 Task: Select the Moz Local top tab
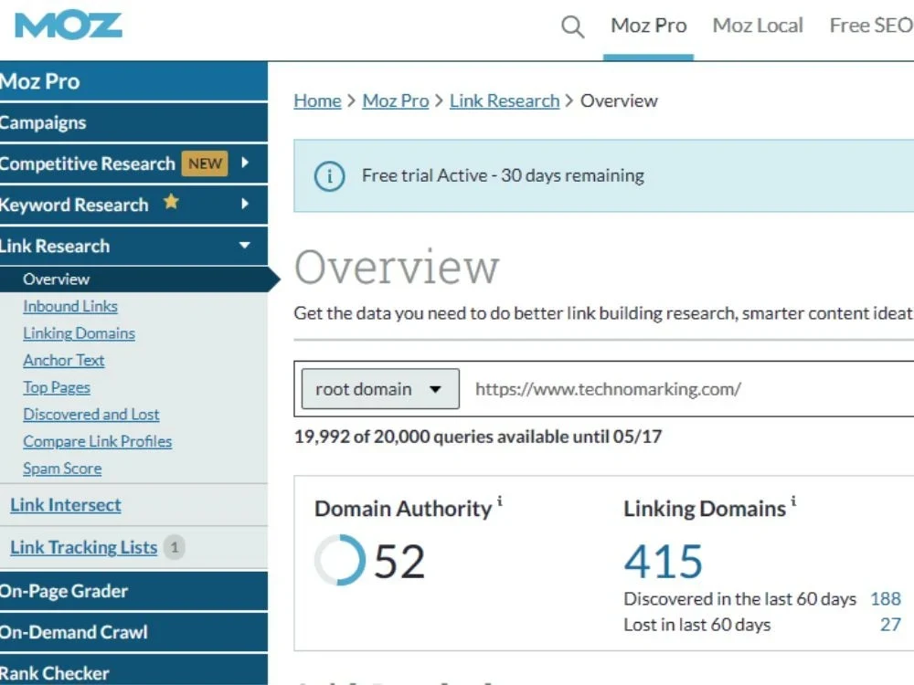tap(758, 26)
